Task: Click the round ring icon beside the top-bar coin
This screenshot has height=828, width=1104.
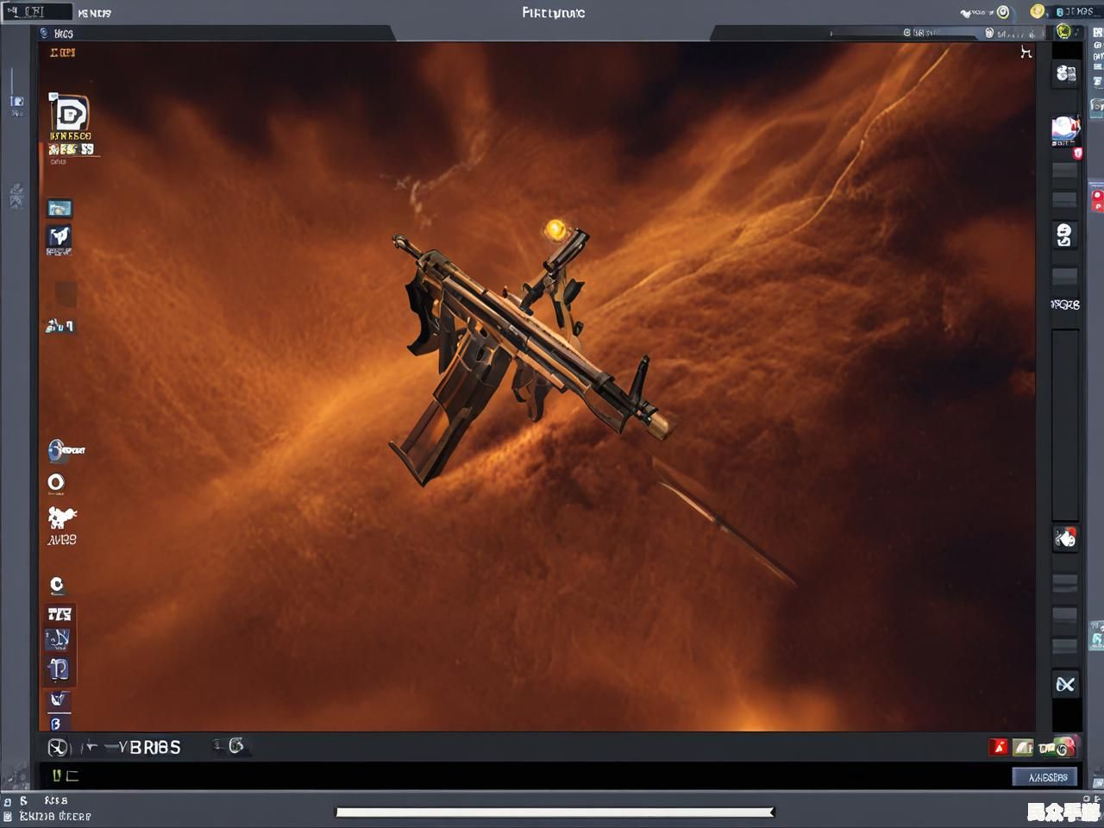Action: pyautogui.click(x=1003, y=12)
